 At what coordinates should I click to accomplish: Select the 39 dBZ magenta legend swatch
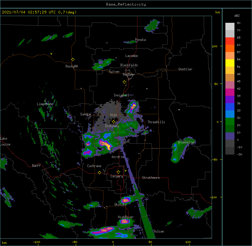[x=230, y=92]
